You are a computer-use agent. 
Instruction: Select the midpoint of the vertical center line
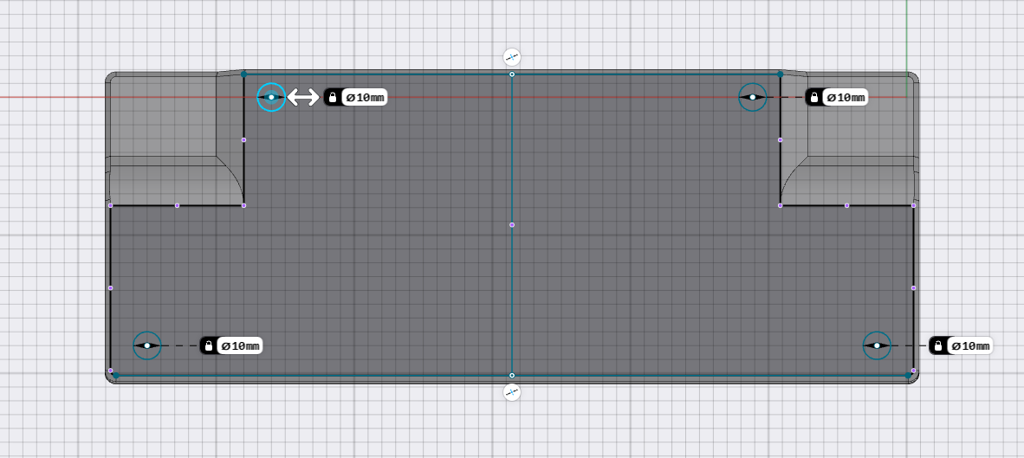pyautogui.click(x=512, y=225)
